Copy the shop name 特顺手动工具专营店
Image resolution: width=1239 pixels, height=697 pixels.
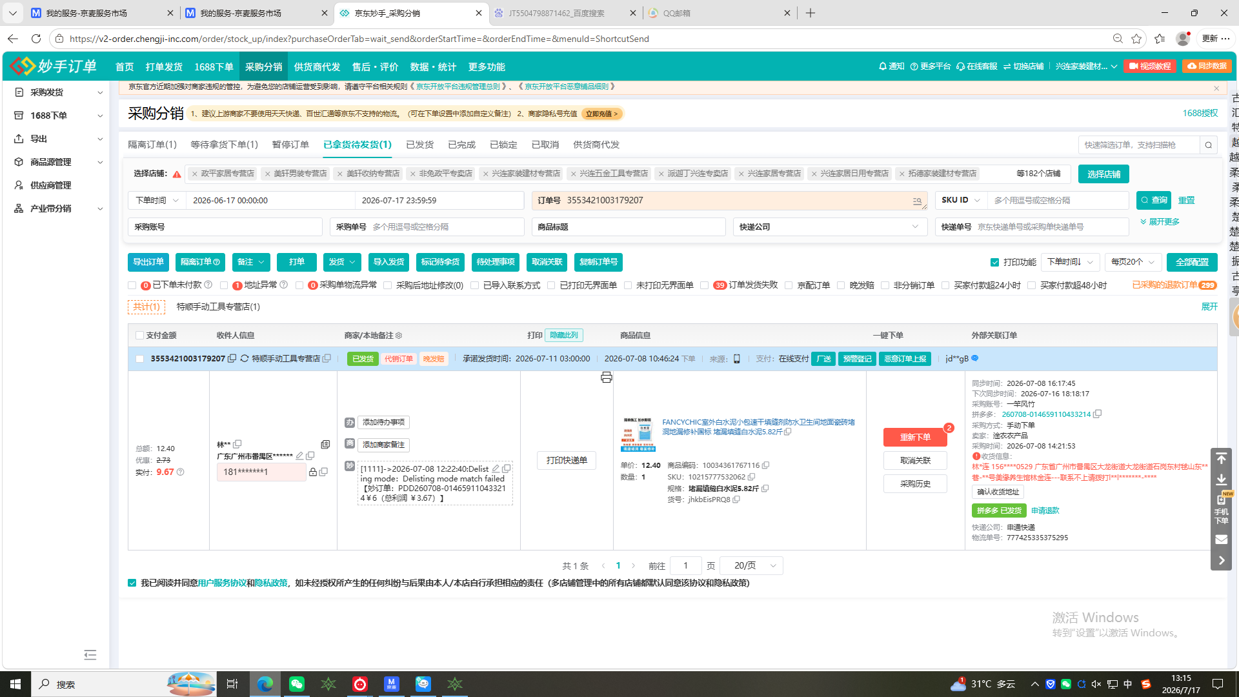click(x=327, y=359)
